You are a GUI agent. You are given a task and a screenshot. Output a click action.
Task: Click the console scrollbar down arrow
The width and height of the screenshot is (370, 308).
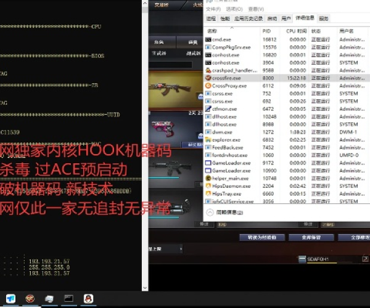pos(145,288)
